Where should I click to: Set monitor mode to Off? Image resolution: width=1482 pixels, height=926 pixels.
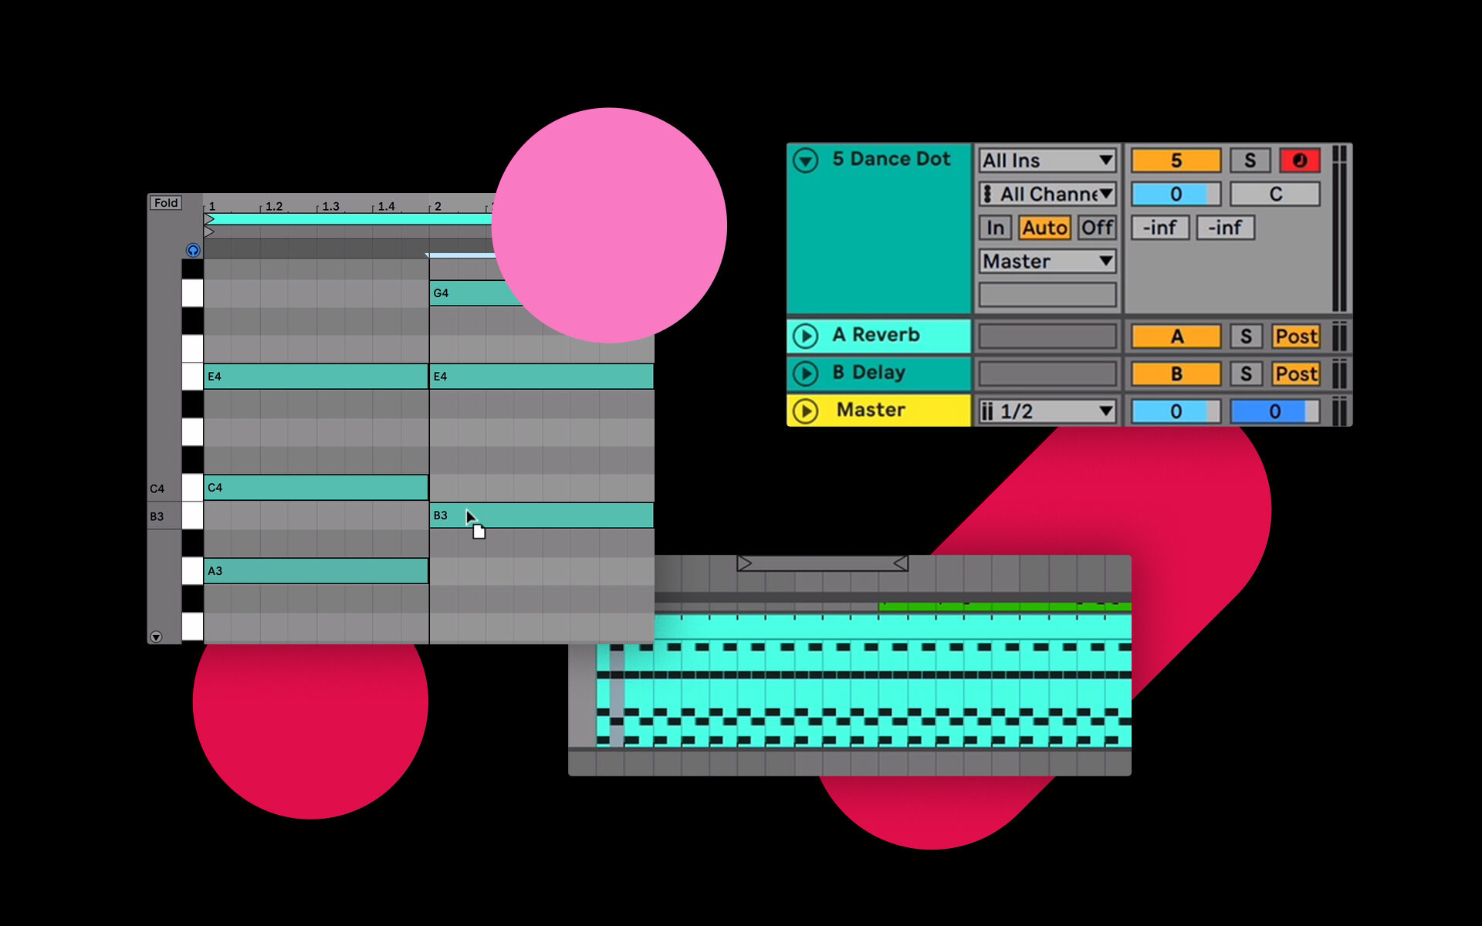[1096, 228]
